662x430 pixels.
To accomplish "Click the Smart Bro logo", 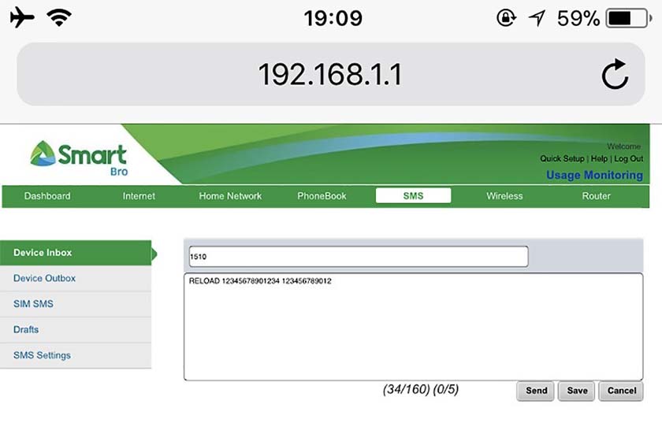I will tap(79, 158).
